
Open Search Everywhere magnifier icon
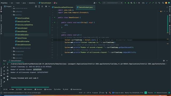coord(163,3)
